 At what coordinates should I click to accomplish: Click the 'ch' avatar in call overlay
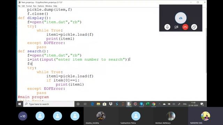coord(180,18)
